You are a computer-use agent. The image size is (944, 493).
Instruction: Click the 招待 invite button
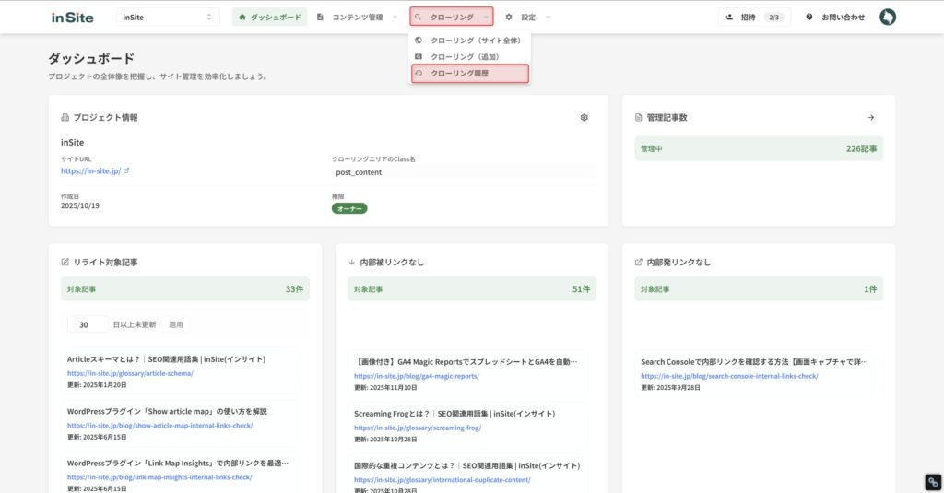(754, 17)
